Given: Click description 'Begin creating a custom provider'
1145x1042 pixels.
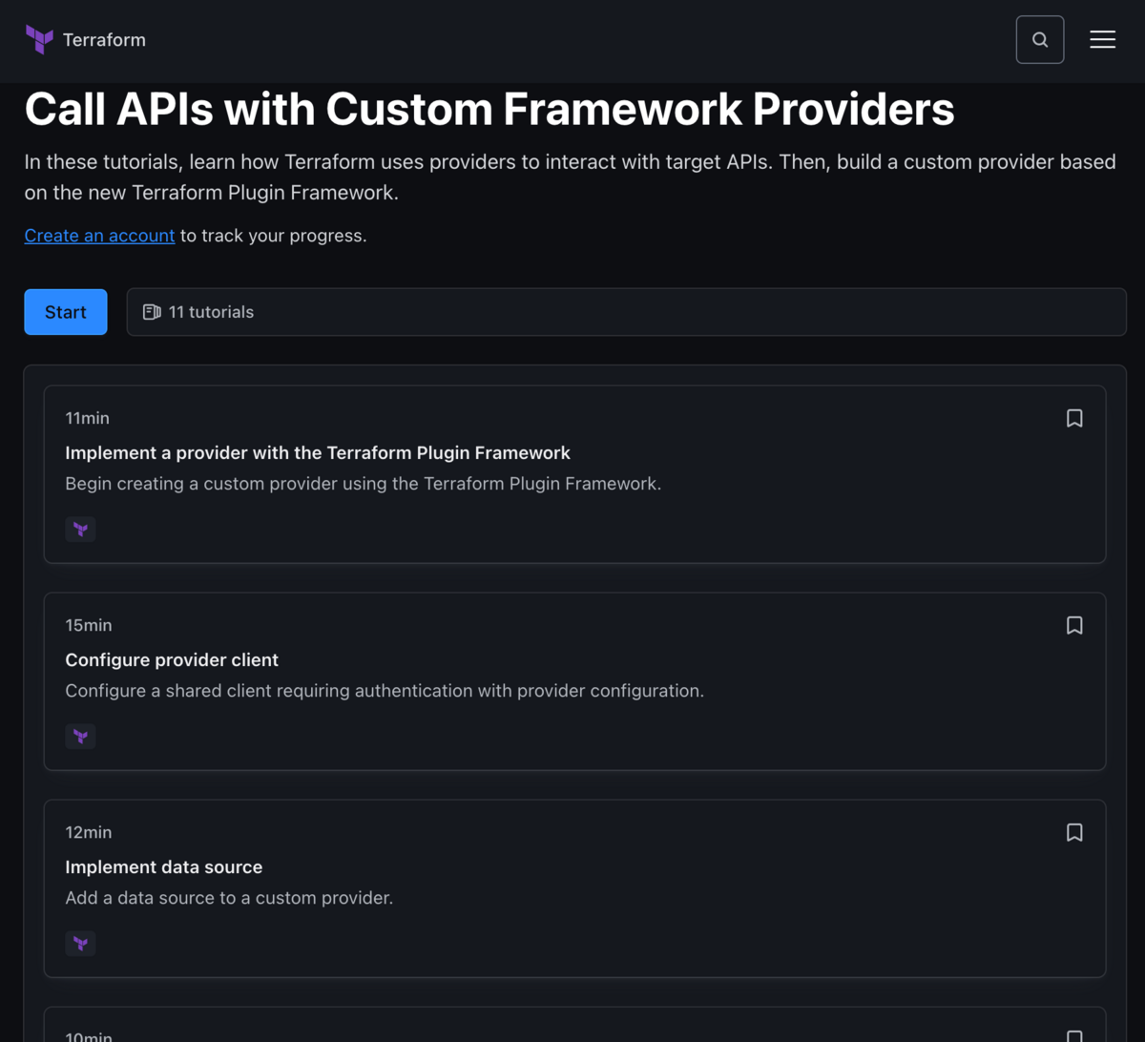Looking at the screenshot, I should click(x=364, y=484).
